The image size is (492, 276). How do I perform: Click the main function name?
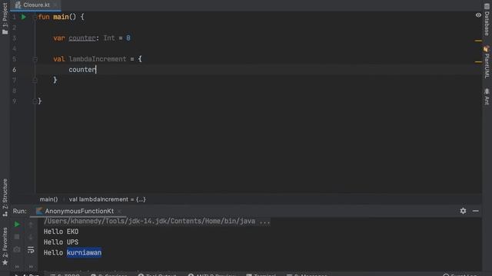[61, 17]
